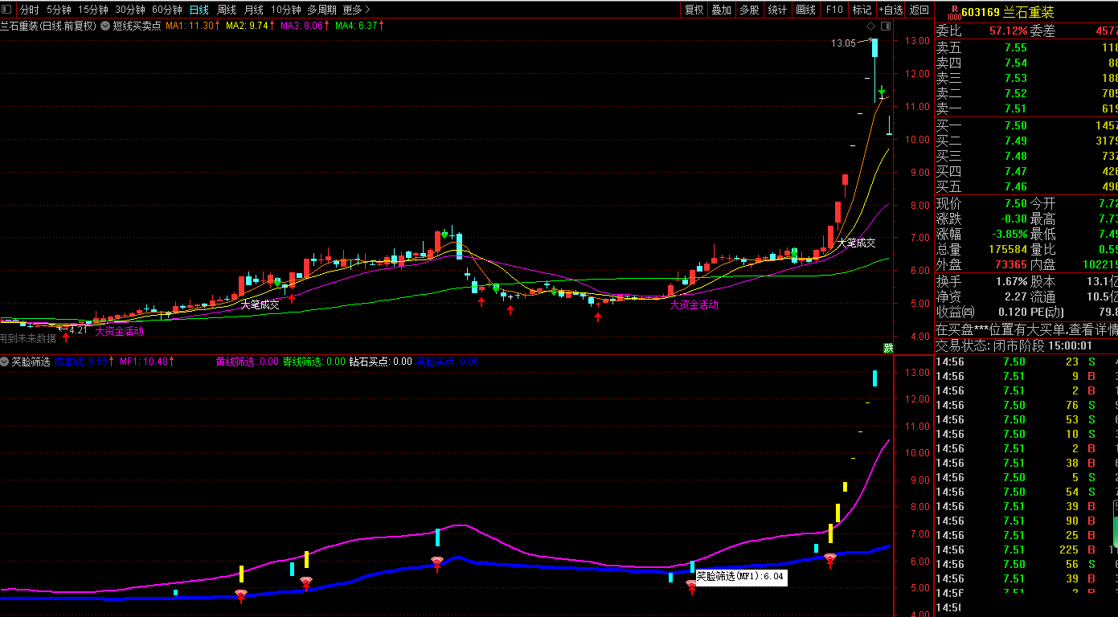Click the MA1: 11.30 indicator label
This screenshot has width=1118, height=617.
(x=192, y=26)
